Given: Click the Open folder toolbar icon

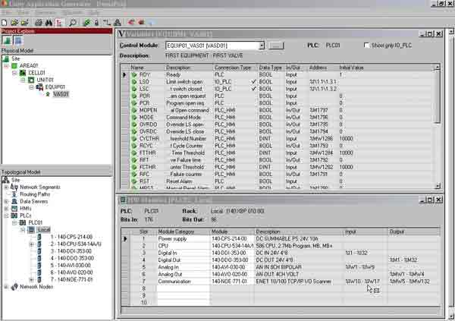Looking at the screenshot, I should click(14, 22).
